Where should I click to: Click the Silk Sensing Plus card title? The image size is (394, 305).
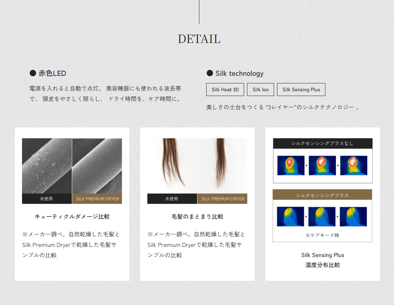click(322, 255)
